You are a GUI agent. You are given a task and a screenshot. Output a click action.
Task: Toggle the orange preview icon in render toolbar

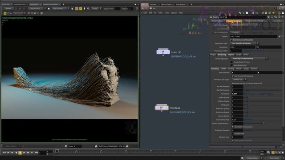tap(77, 8)
